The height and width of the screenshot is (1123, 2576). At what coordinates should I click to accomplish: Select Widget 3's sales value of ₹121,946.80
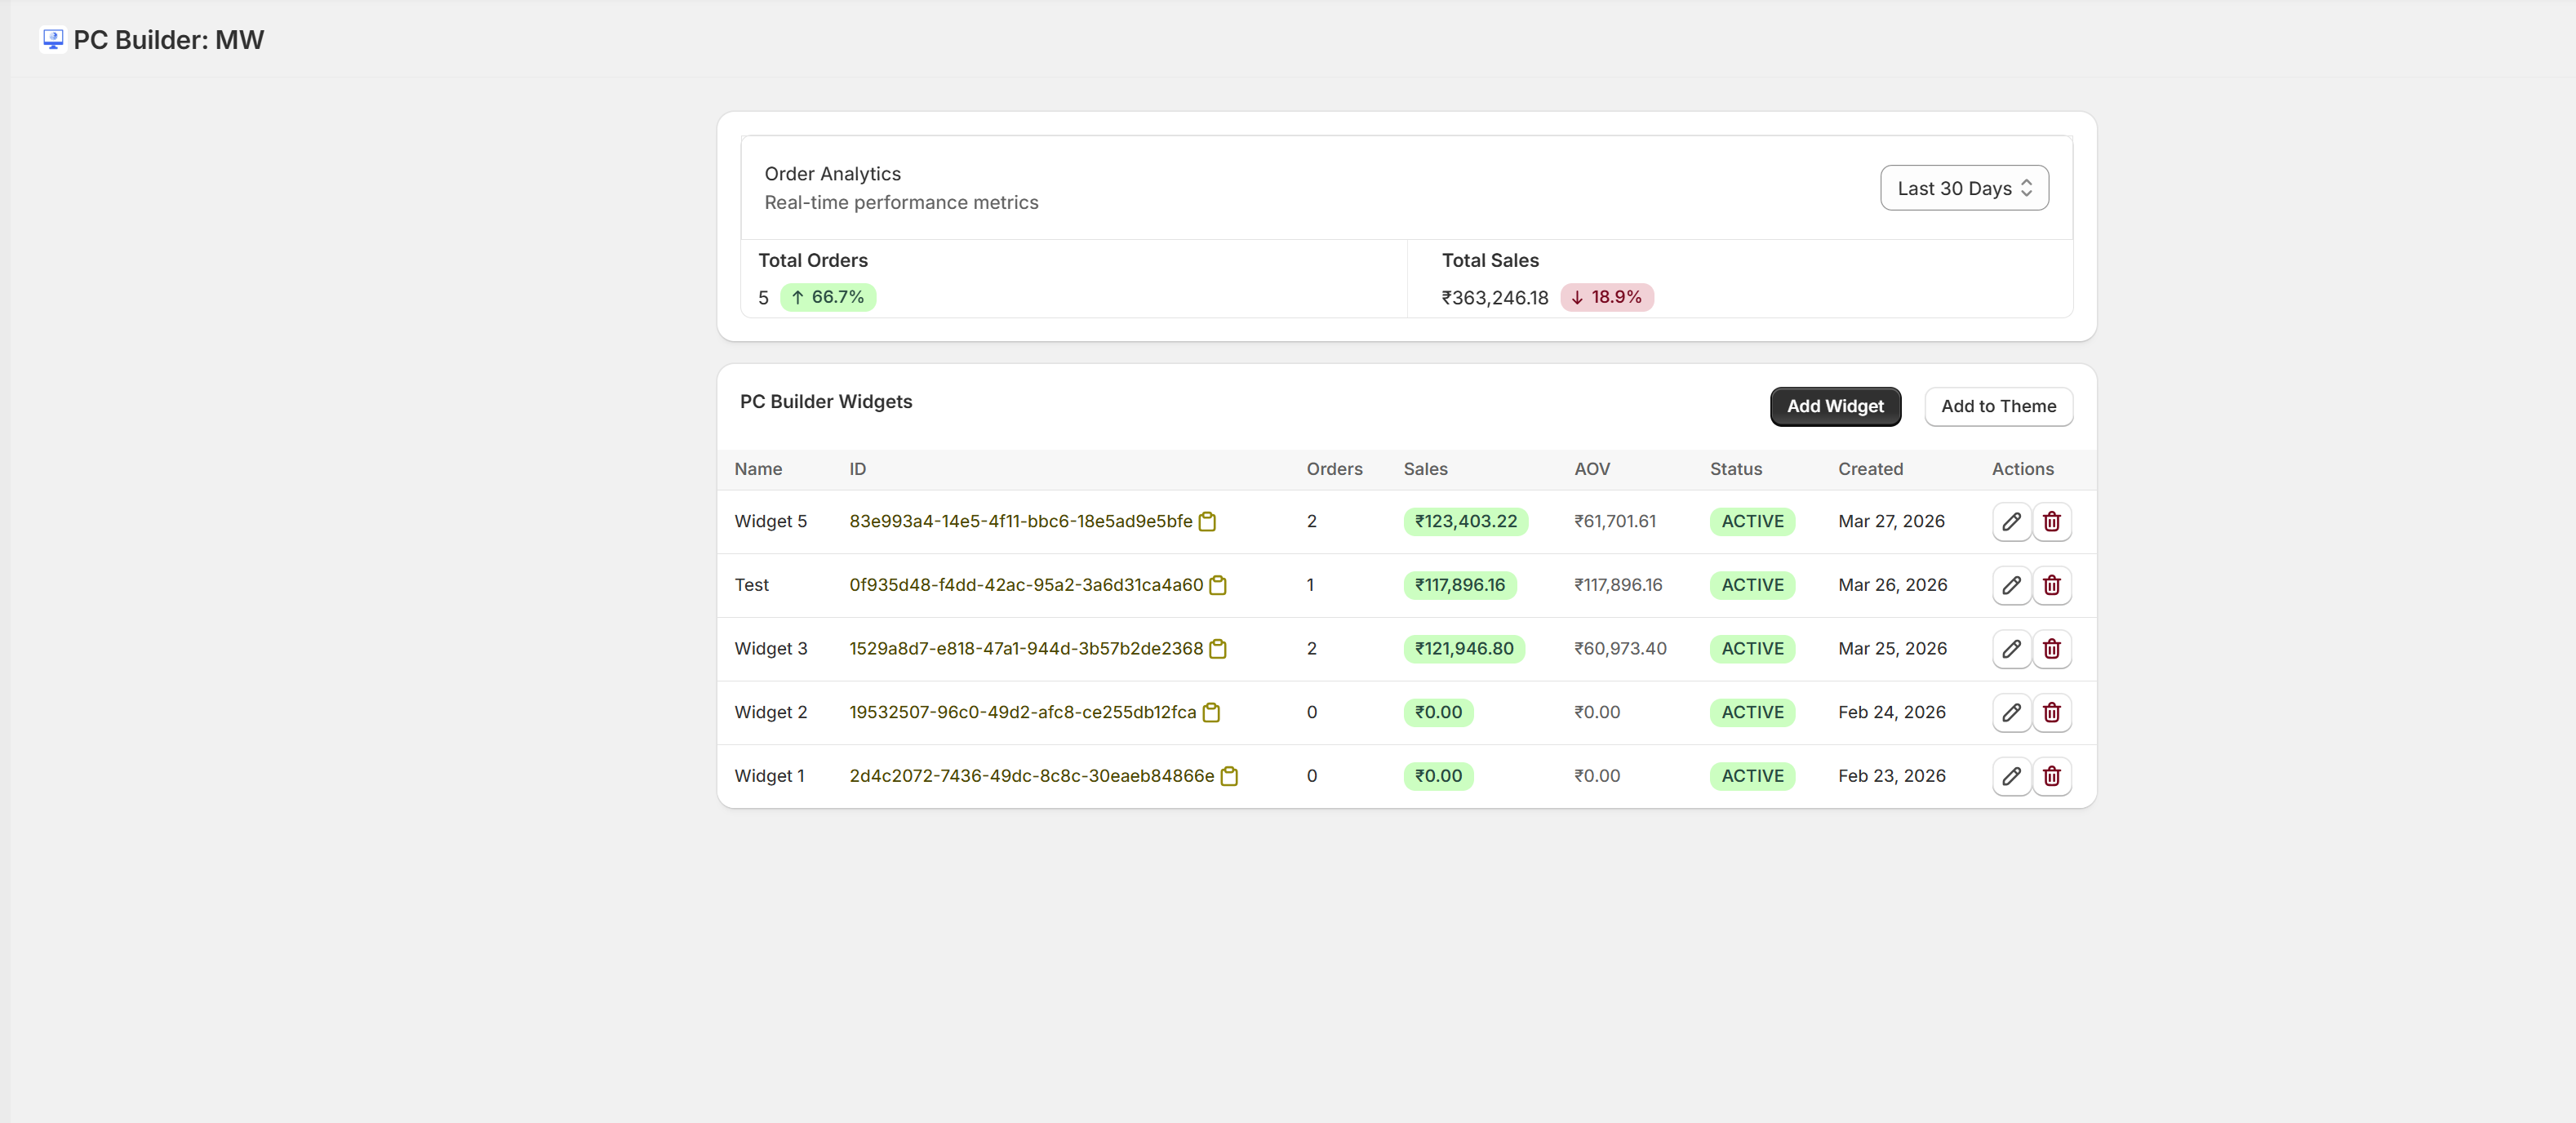click(x=1463, y=649)
